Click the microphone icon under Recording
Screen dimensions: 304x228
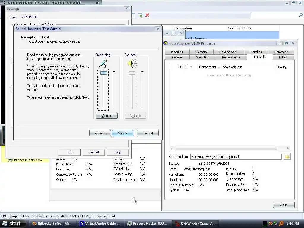pyautogui.click(x=103, y=64)
